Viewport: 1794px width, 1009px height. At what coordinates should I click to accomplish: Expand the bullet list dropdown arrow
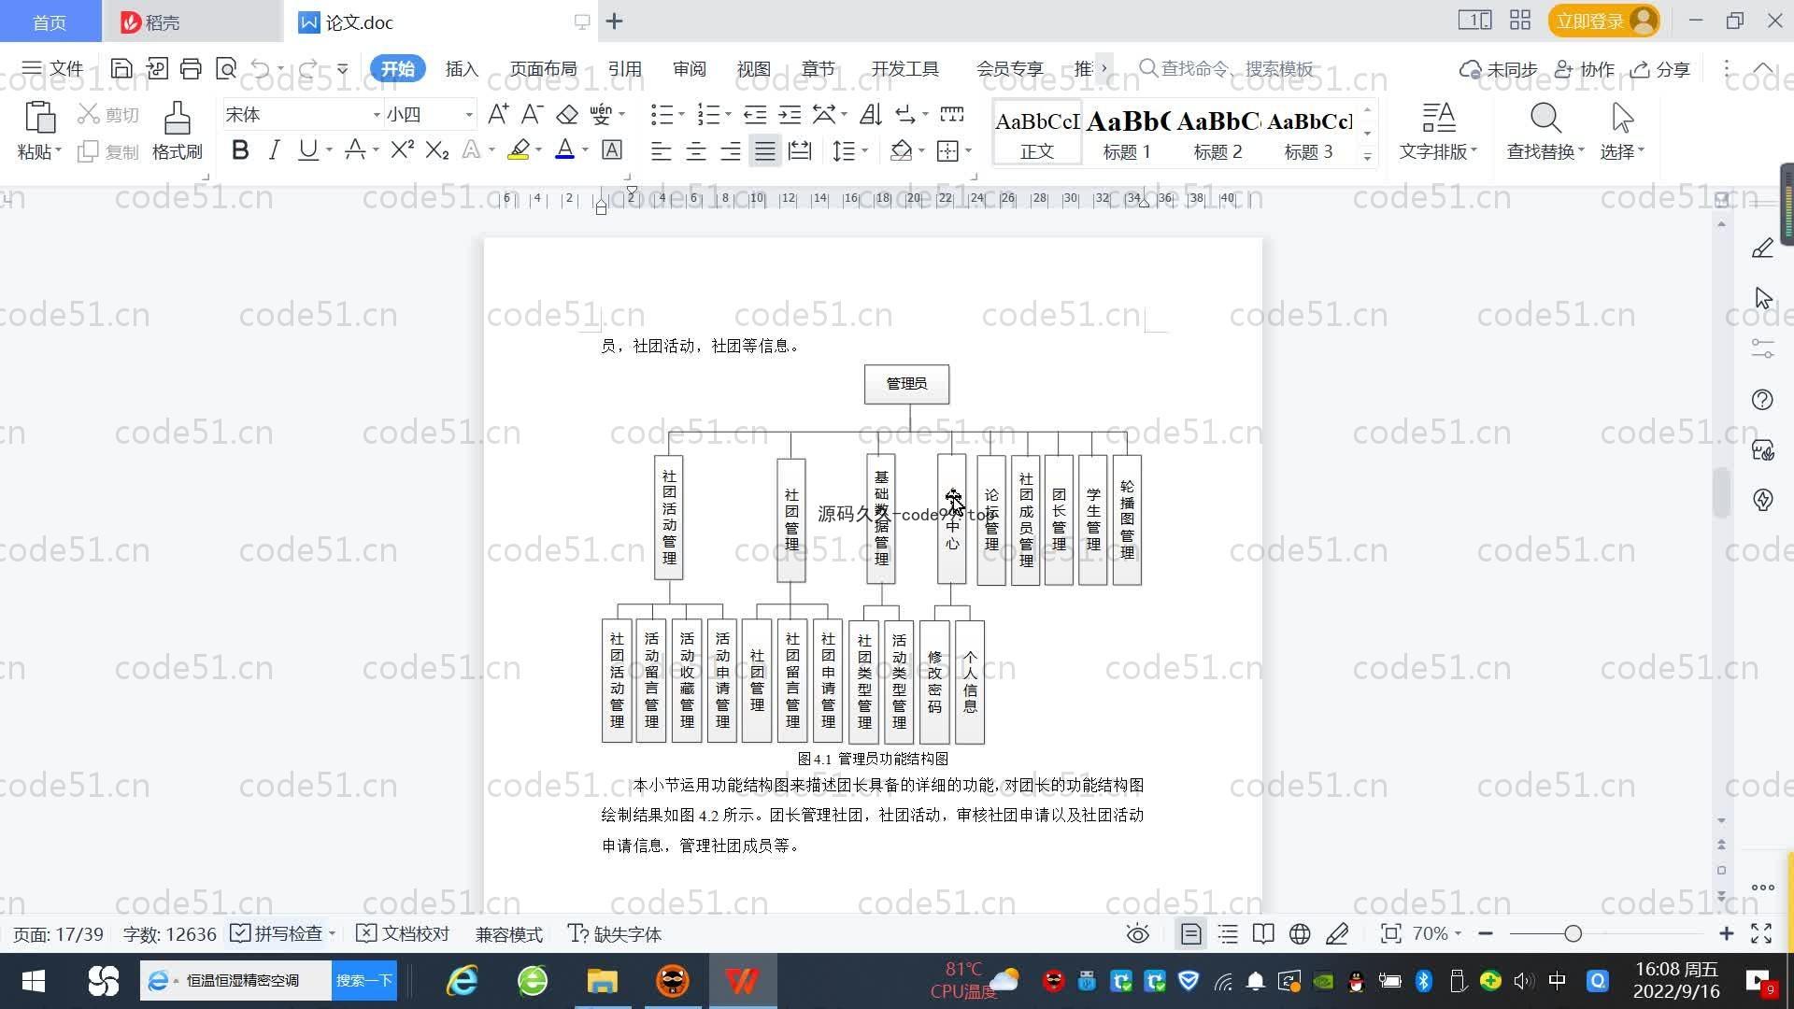(x=681, y=115)
